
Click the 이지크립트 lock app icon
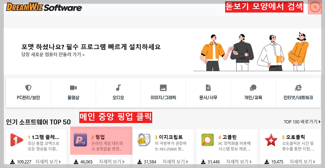click(144, 140)
